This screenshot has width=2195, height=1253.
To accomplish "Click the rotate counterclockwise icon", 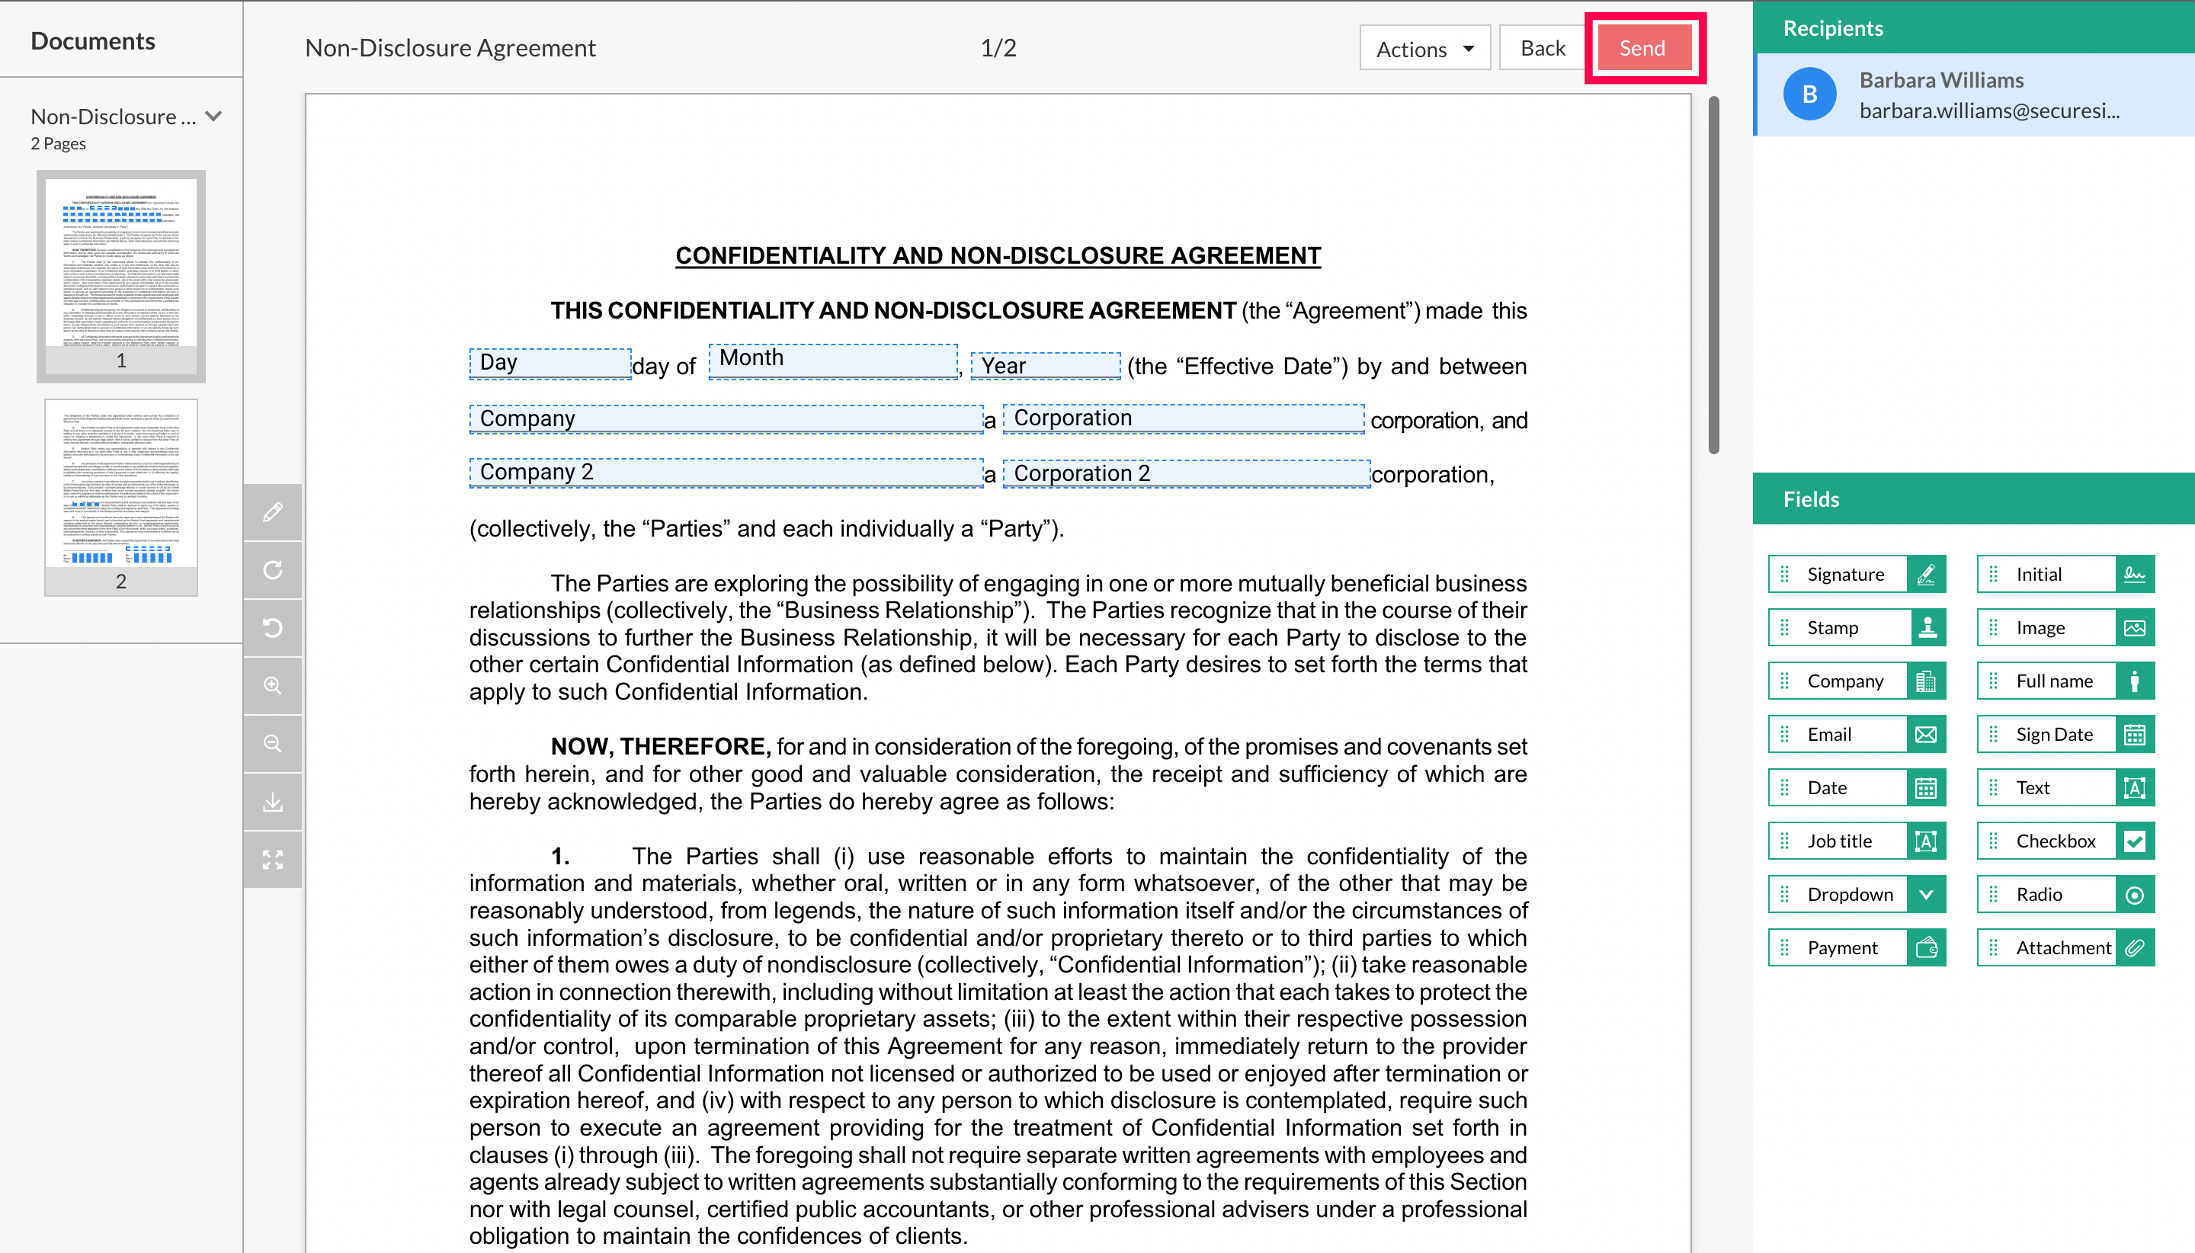I will pyautogui.click(x=273, y=628).
